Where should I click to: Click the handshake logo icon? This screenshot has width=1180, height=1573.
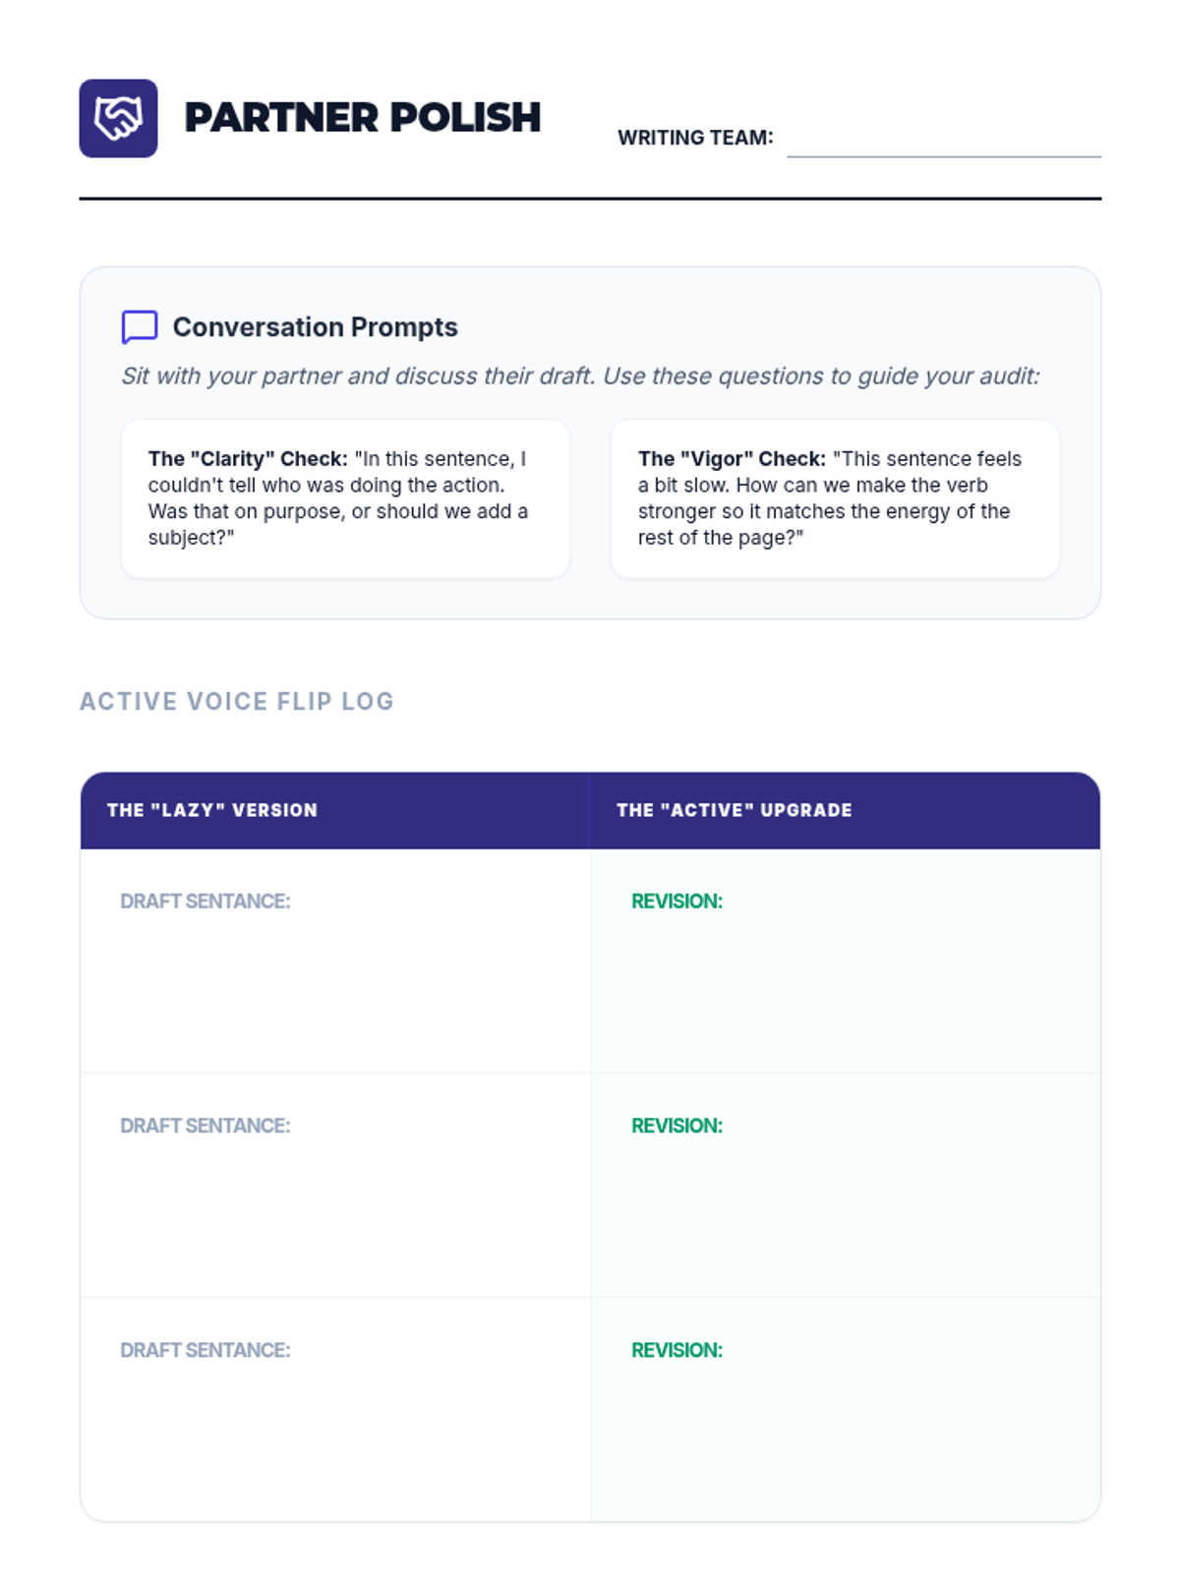point(118,118)
